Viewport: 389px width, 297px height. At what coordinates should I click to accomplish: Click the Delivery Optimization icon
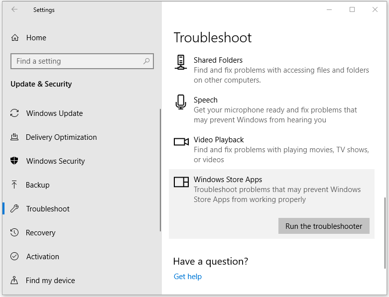(x=14, y=137)
